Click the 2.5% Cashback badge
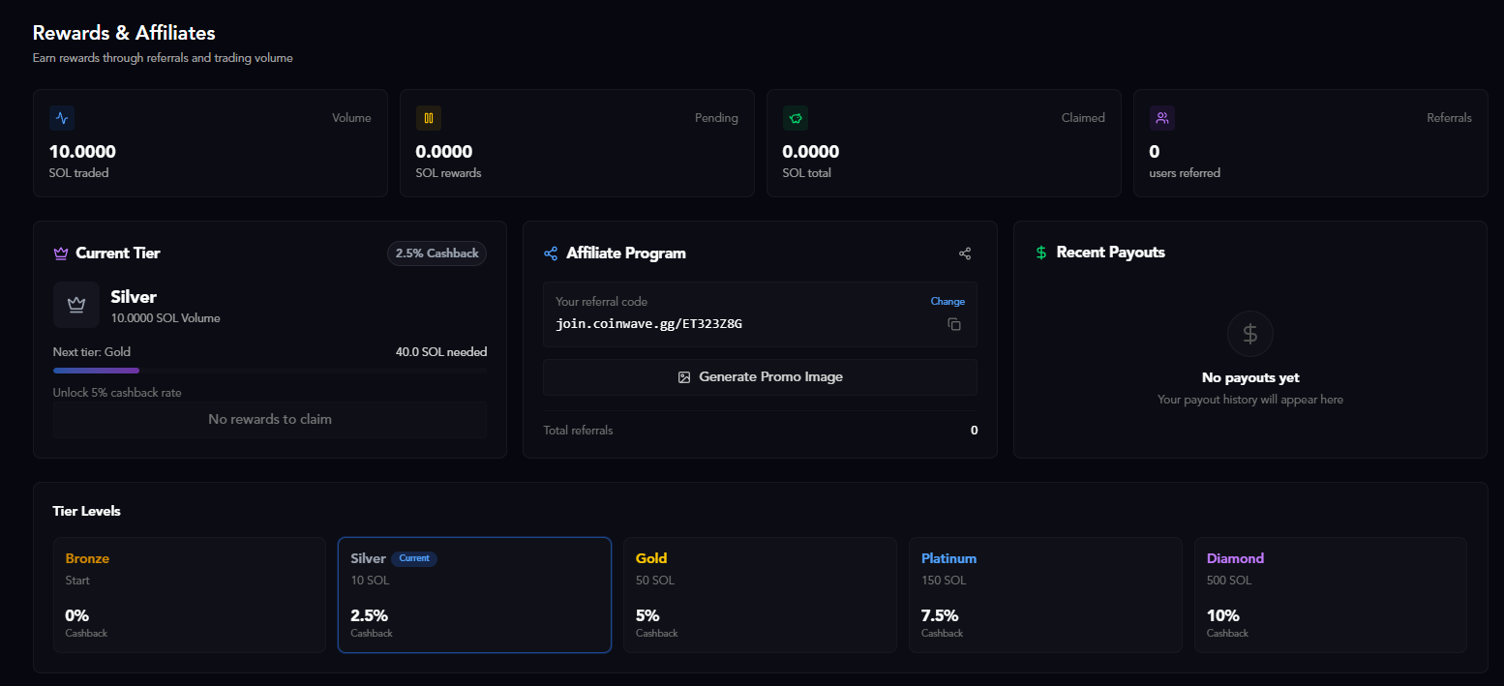 coord(436,253)
